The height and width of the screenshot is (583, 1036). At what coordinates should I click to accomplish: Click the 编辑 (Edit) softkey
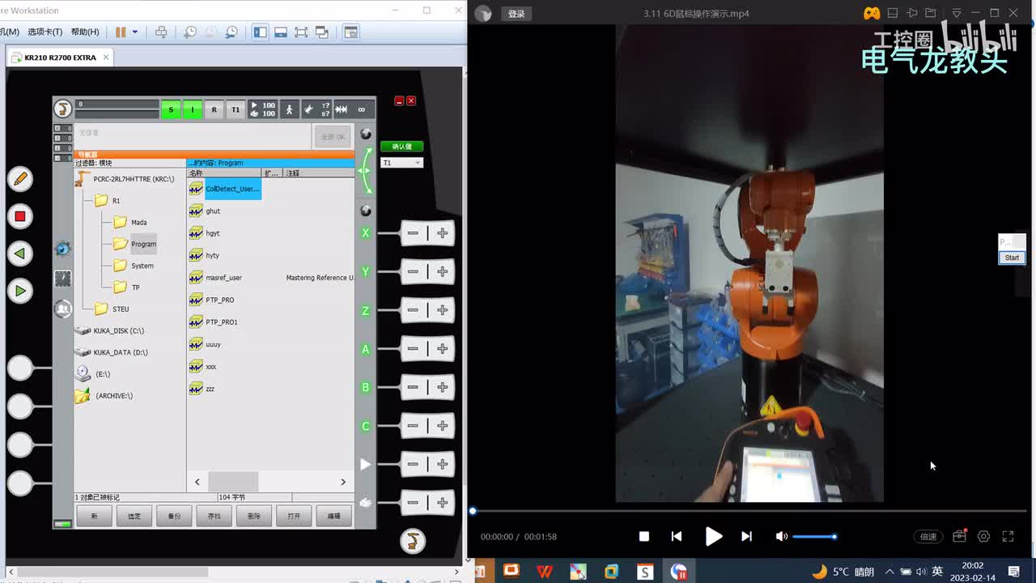click(333, 516)
